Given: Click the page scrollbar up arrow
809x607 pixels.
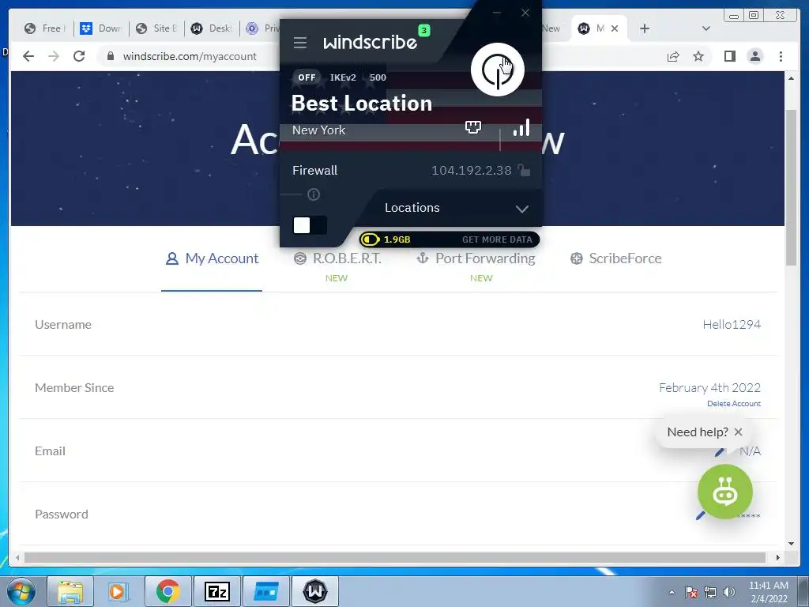Looking at the screenshot, I should [791, 78].
